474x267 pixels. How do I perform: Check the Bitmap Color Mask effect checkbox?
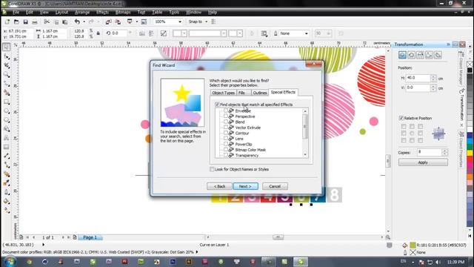pos(226,150)
